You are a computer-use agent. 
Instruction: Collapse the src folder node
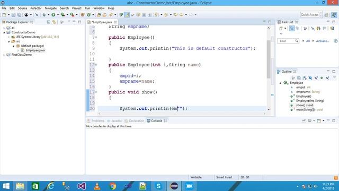pyautogui.click(x=9, y=41)
